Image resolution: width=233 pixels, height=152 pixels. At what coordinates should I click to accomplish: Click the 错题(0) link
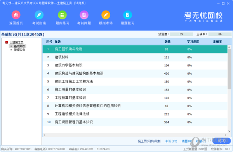pos(187,141)
